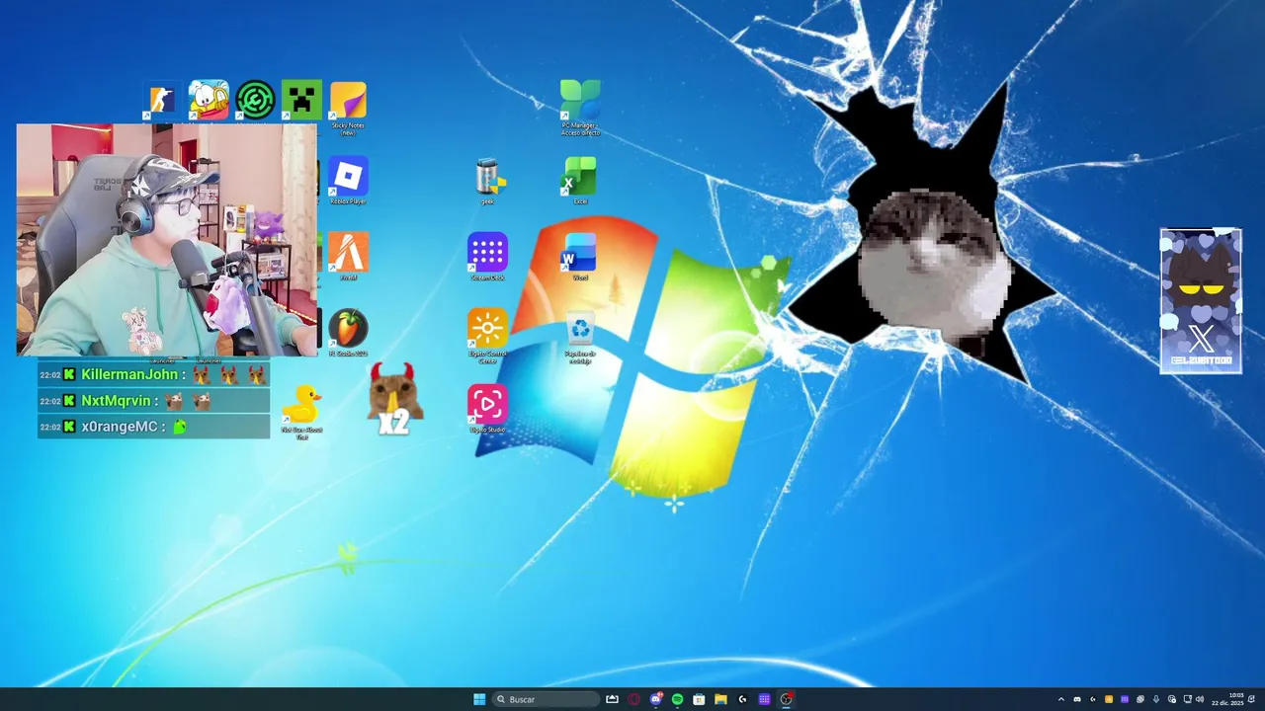This screenshot has height=711, width=1265.
Task: Open Spotify from the taskbar
Action: 677,699
